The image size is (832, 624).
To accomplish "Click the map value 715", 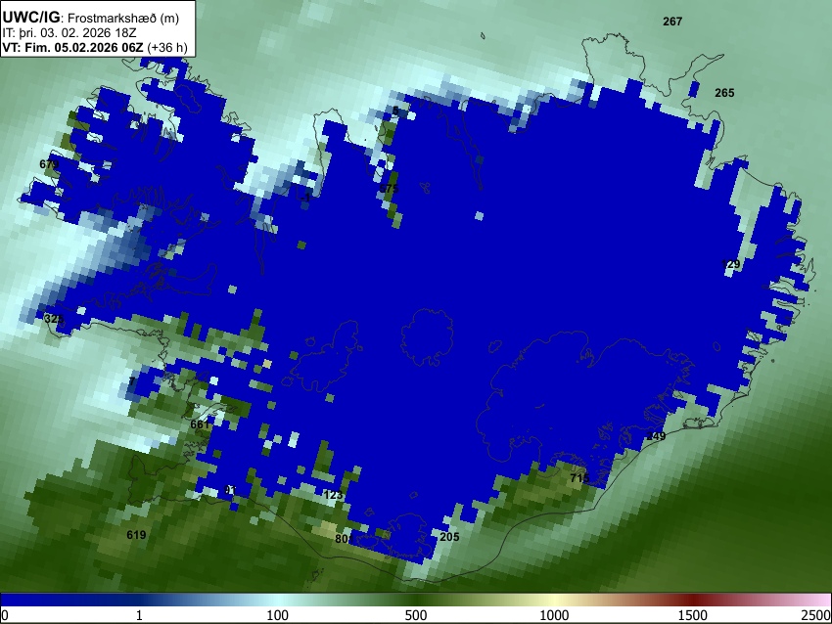I will tap(579, 477).
